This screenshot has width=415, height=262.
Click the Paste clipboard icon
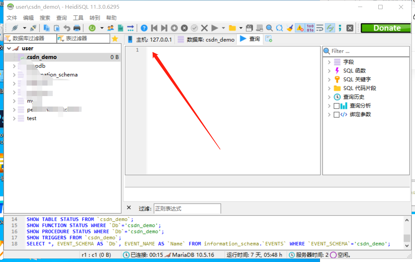57,28
